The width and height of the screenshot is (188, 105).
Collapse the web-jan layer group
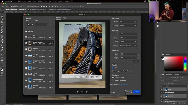[x=164, y=86]
